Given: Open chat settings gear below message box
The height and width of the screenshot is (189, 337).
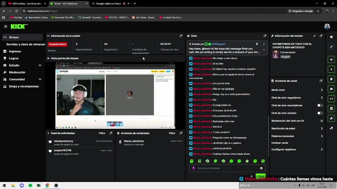Looking at the screenshot, I should (251, 176).
